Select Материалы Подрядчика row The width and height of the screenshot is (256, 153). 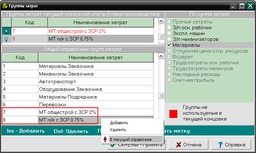78,97
